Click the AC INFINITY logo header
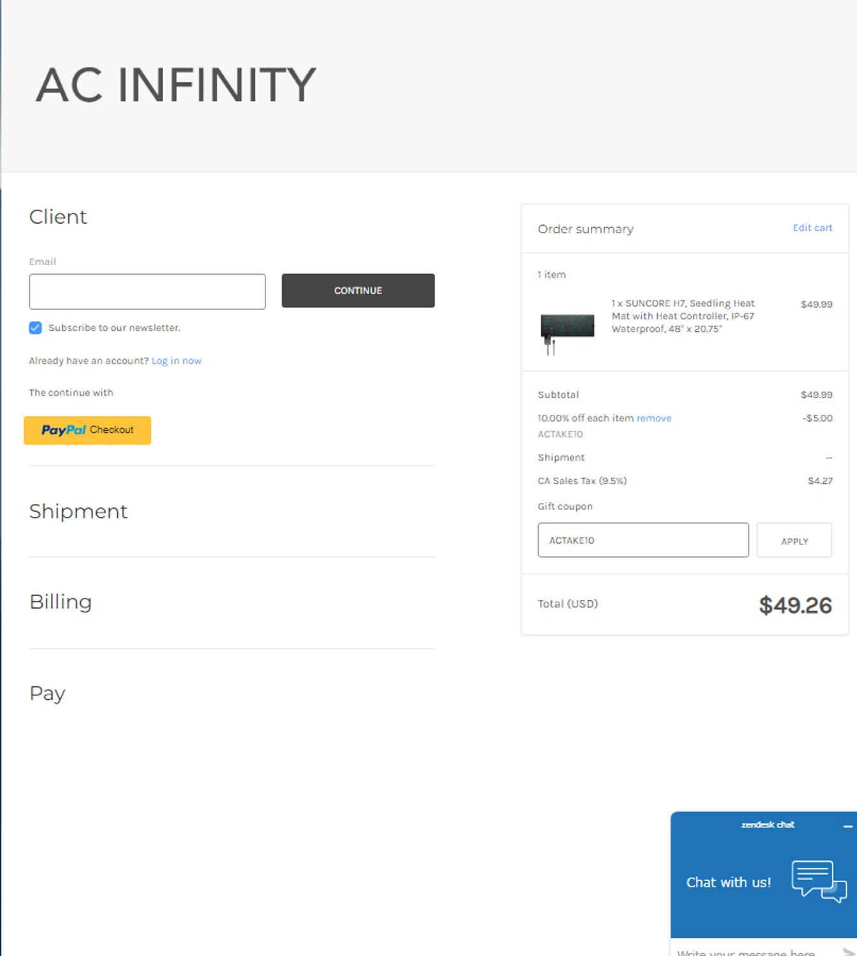This screenshot has width=857, height=956. [176, 85]
